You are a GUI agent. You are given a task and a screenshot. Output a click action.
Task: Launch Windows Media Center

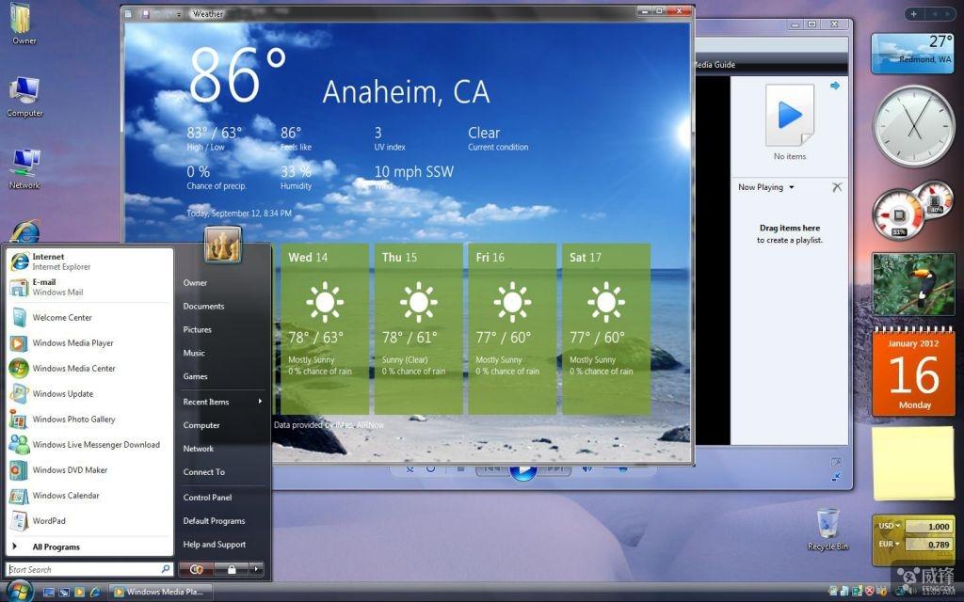[89, 368]
